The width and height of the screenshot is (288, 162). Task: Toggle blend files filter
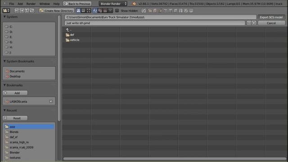(155, 11)
